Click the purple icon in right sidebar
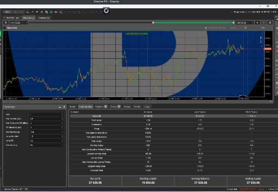Viewport: 278px width, 192px height. click(x=277, y=83)
